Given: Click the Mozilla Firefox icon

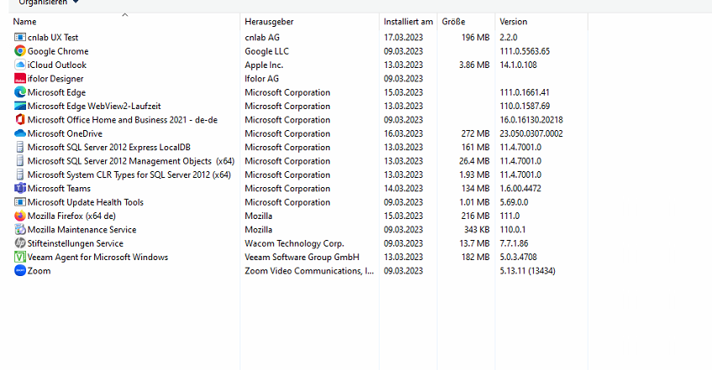Looking at the screenshot, I should coord(20,216).
